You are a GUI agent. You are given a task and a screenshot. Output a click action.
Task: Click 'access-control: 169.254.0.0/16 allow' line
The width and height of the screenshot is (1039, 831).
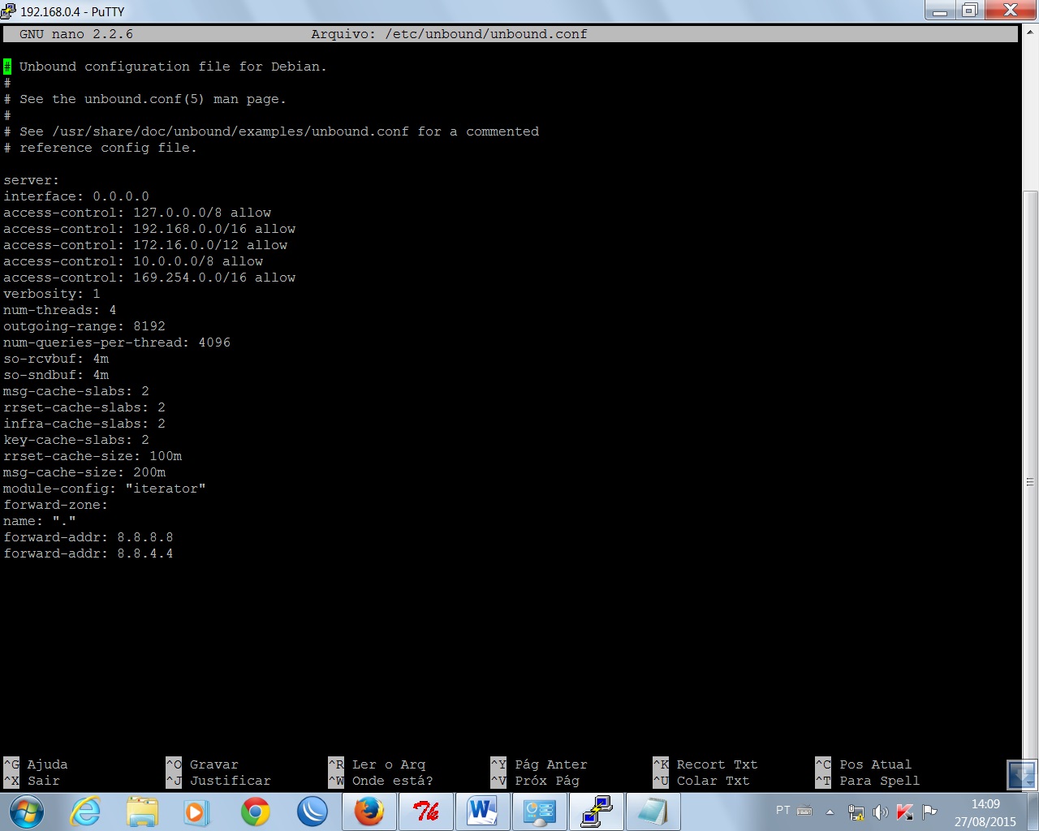(x=149, y=278)
